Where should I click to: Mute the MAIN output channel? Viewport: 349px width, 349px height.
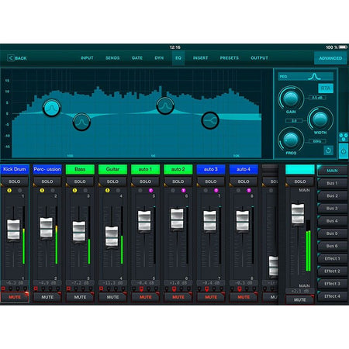click(300, 300)
